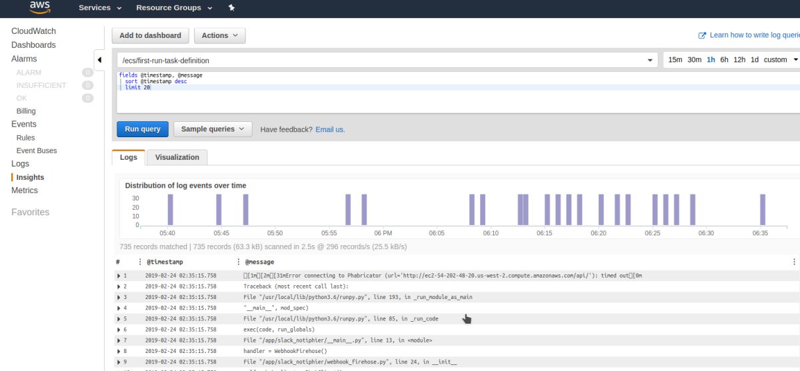This screenshot has width=800, height=371.
Task: Open CloudWatch in sidebar
Action: pyautogui.click(x=33, y=31)
